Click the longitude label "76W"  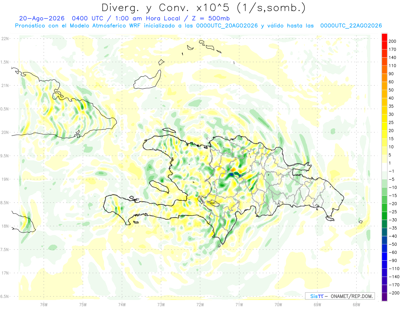click(44, 304)
